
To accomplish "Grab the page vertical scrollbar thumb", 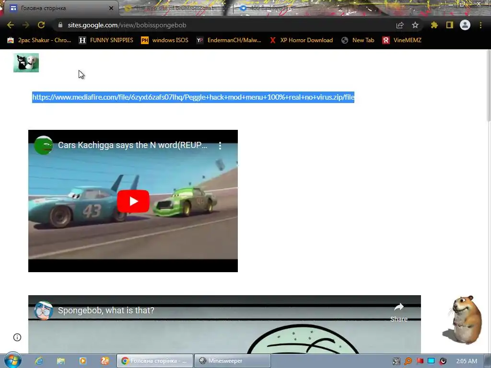I will (489, 86).
